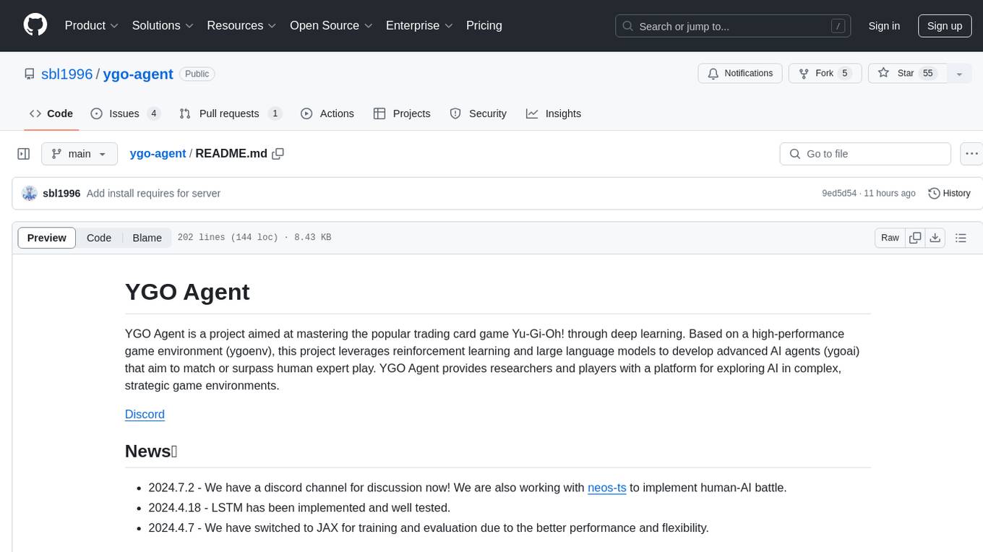Click the '202 lines (144 loc)' file info
The width and height of the screenshot is (983, 552).
pos(228,238)
